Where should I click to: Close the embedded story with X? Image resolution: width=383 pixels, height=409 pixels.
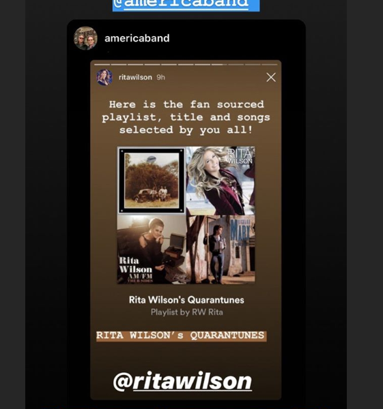click(x=271, y=77)
